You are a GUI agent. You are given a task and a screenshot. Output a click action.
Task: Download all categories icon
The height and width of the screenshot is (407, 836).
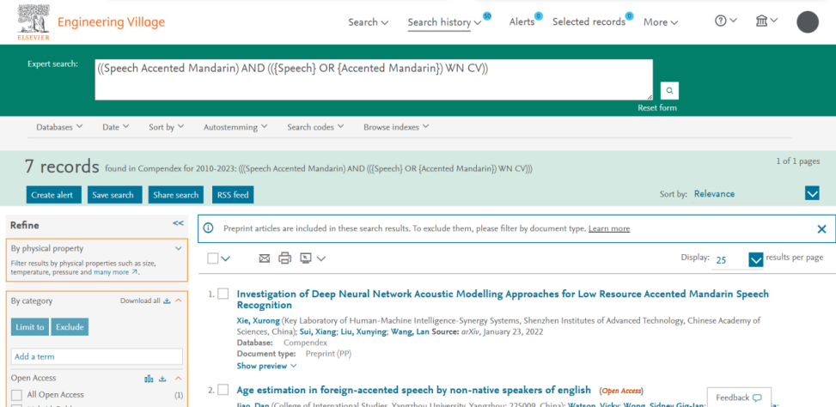[167, 301]
